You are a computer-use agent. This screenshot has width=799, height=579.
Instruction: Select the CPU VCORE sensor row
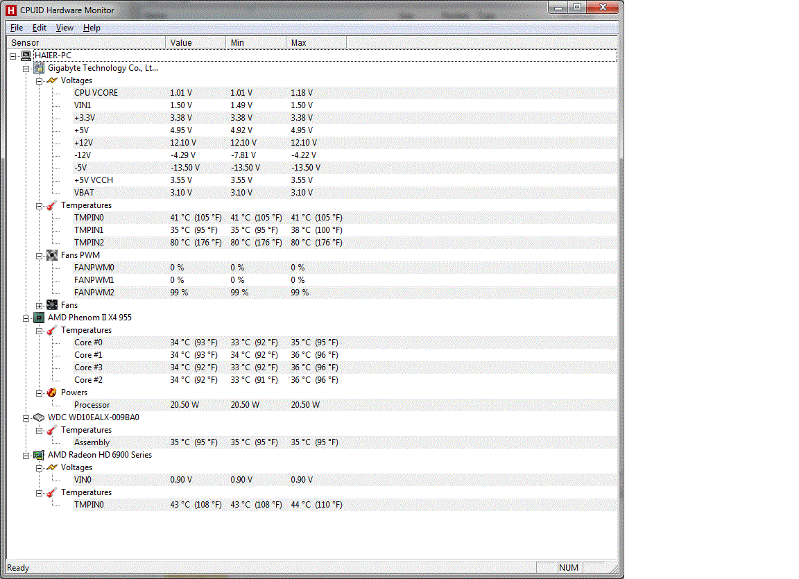click(x=96, y=93)
